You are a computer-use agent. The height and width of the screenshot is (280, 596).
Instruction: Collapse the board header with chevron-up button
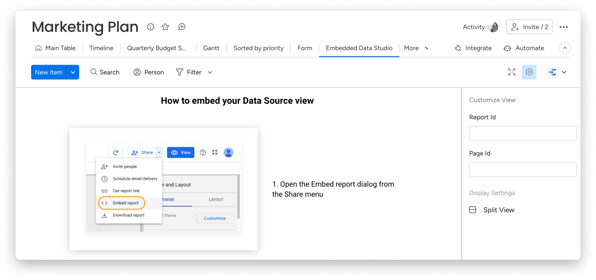pyautogui.click(x=565, y=48)
